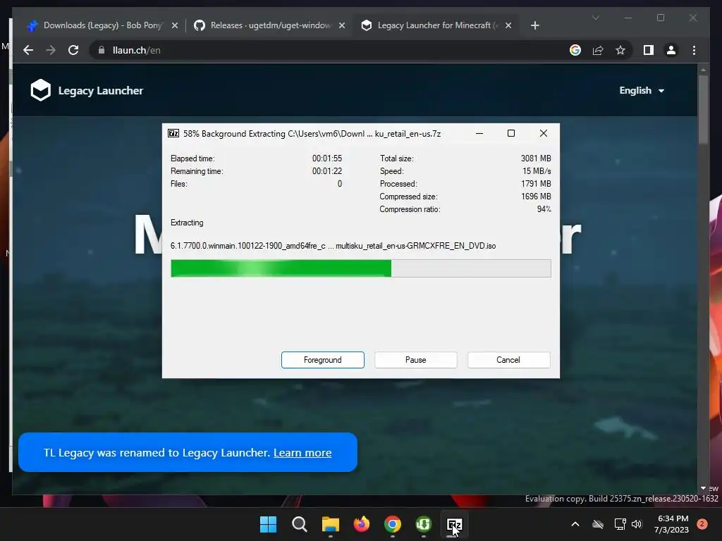Screen dimensions: 722x541
Task: Open clock showing 6:34 PM
Action: (x=671, y=524)
